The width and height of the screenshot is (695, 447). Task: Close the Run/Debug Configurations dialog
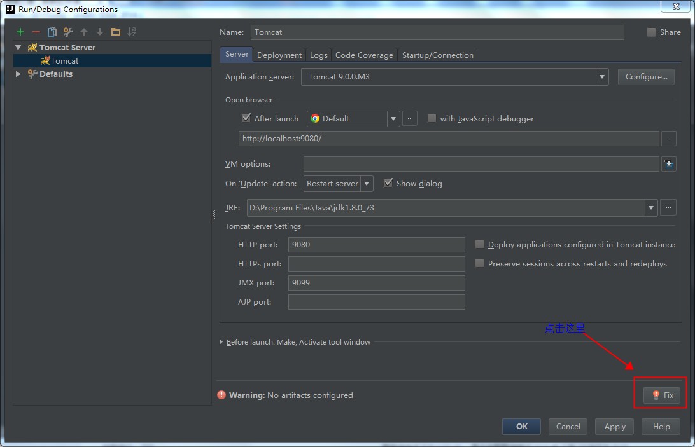click(x=676, y=6)
